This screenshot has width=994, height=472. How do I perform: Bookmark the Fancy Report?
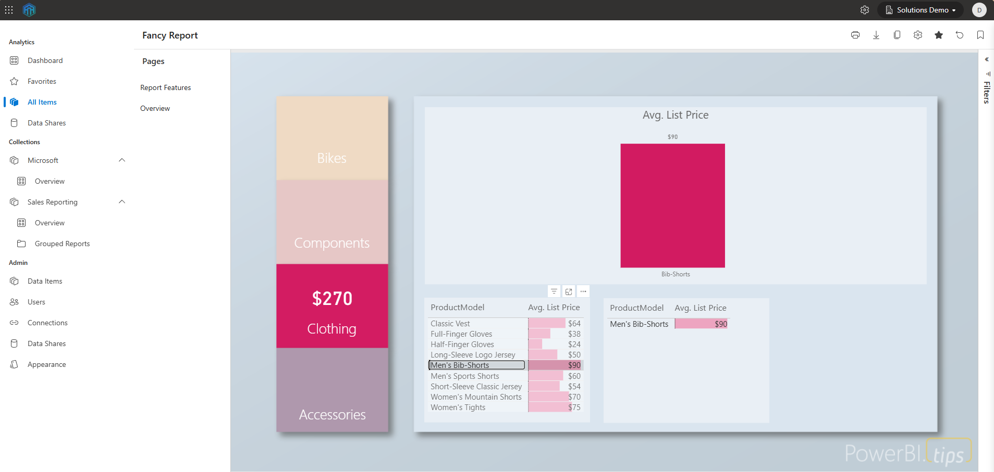[x=980, y=35]
